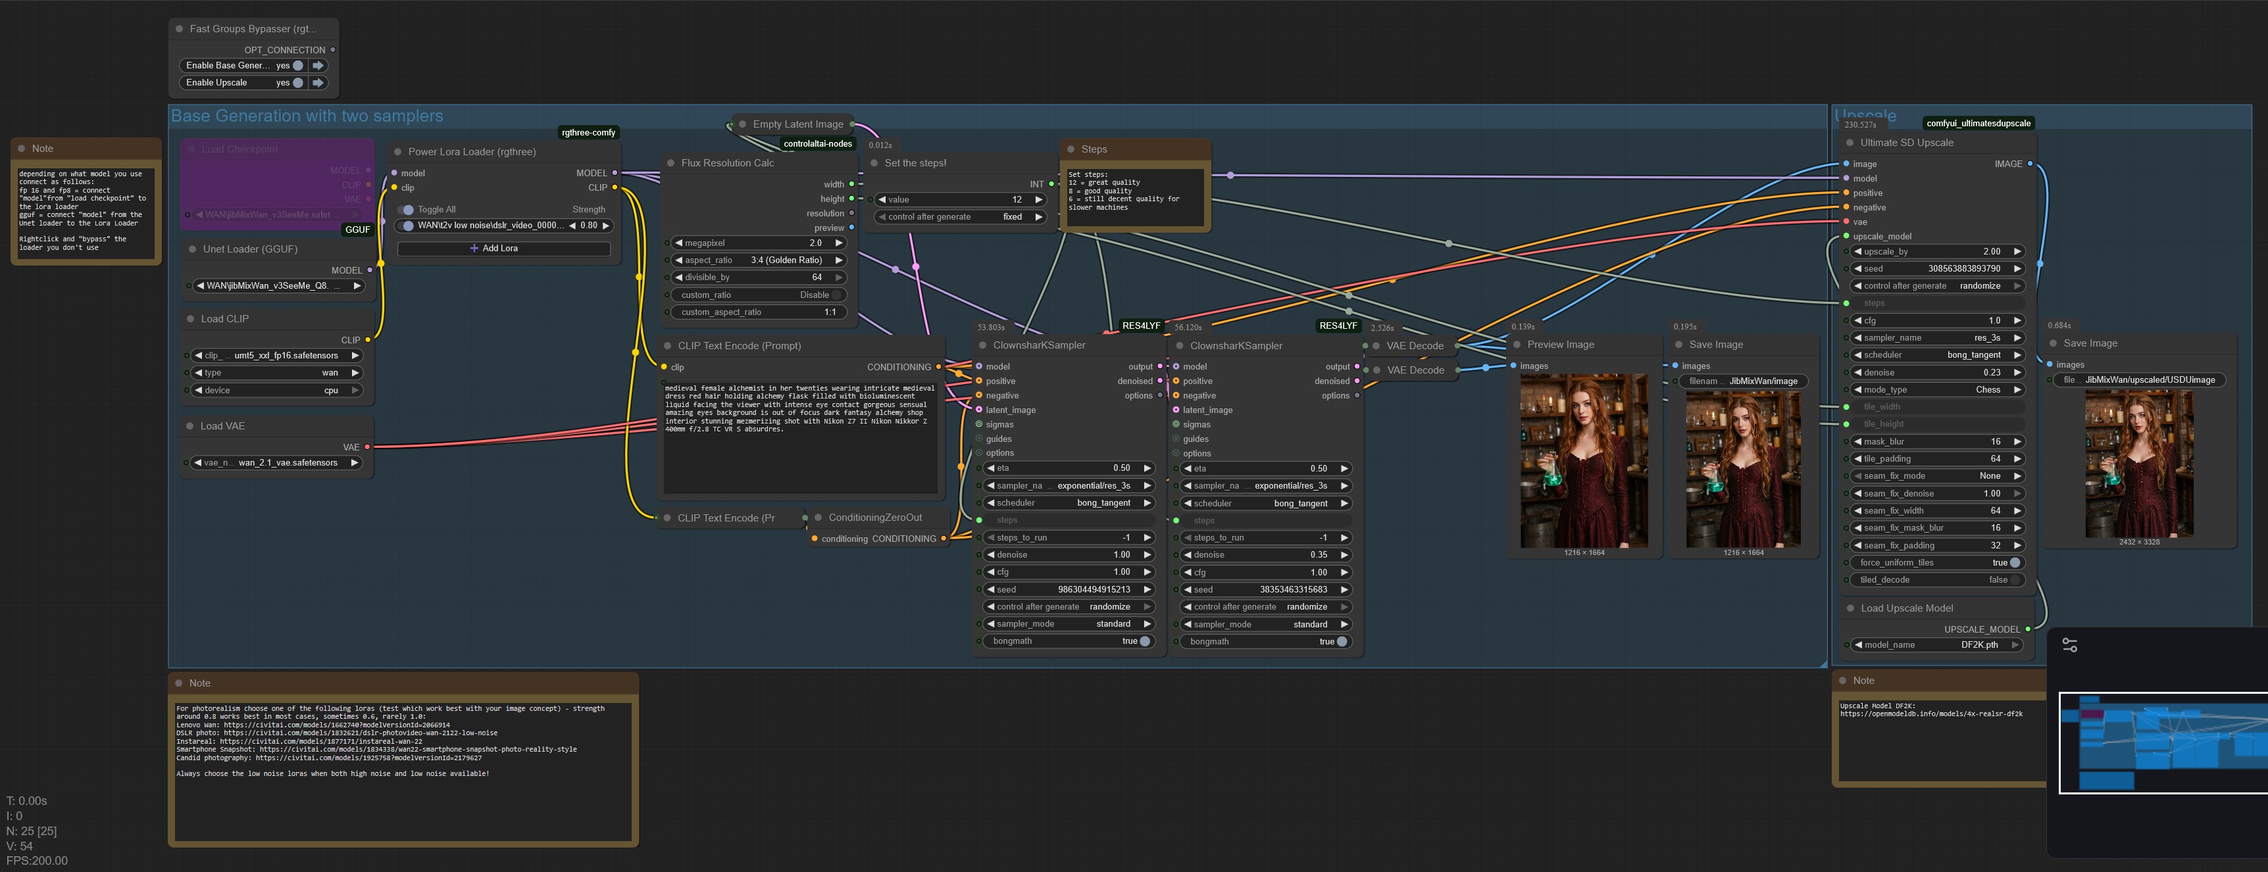This screenshot has height=872, width=2268.
Task: Increase the lora strength 0.80 with right arrow
Action: tap(606, 226)
